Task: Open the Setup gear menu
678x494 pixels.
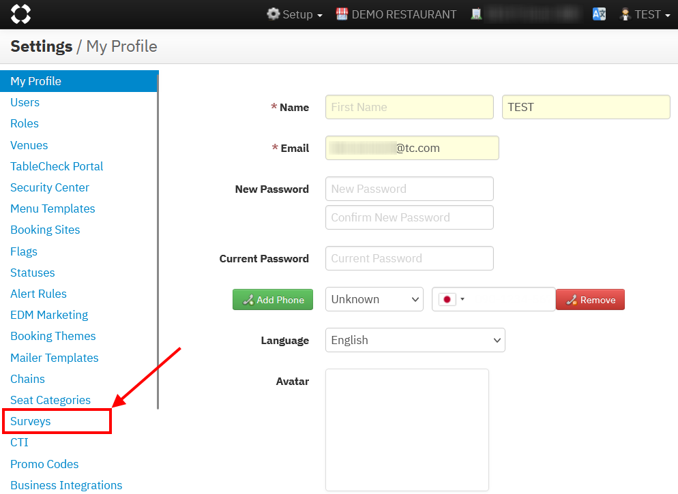Action: pos(295,14)
